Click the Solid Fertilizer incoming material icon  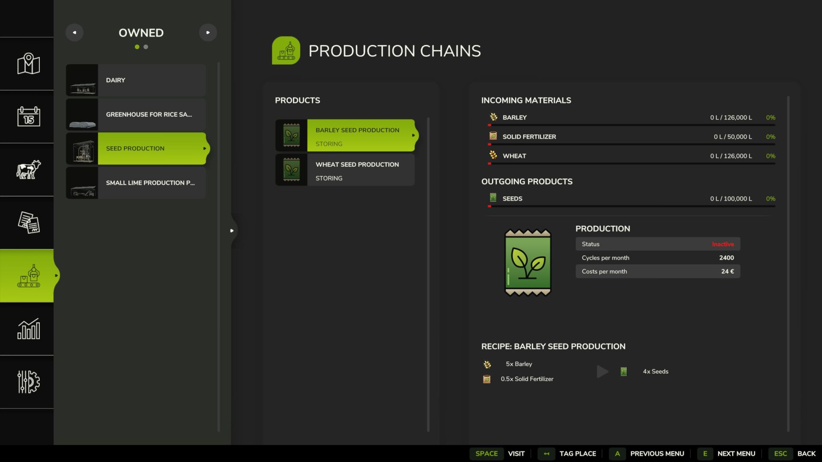click(x=493, y=136)
